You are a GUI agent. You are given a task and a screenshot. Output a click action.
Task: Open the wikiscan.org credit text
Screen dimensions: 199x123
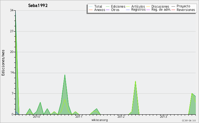(x=99, y=120)
